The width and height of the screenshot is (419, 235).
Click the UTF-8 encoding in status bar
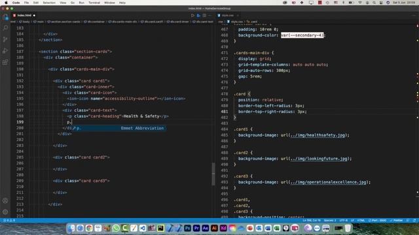[x=343, y=221]
